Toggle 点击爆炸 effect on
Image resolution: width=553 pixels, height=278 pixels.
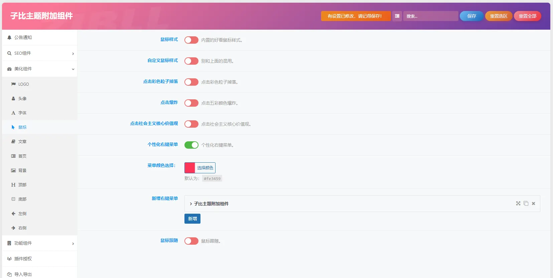tap(191, 103)
